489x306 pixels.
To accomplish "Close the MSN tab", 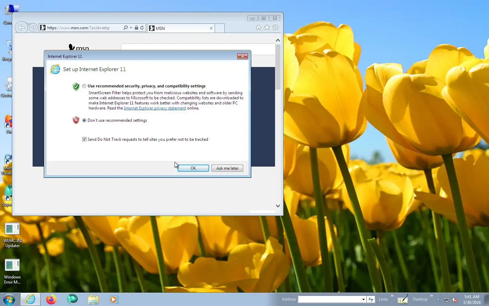I will [x=211, y=28].
